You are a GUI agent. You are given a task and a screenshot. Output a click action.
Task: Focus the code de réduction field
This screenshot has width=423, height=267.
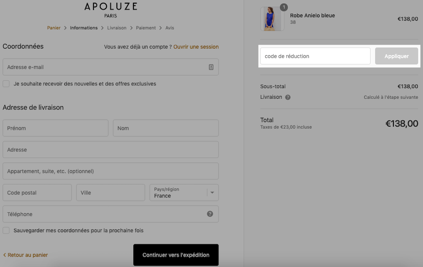pos(315,56)
